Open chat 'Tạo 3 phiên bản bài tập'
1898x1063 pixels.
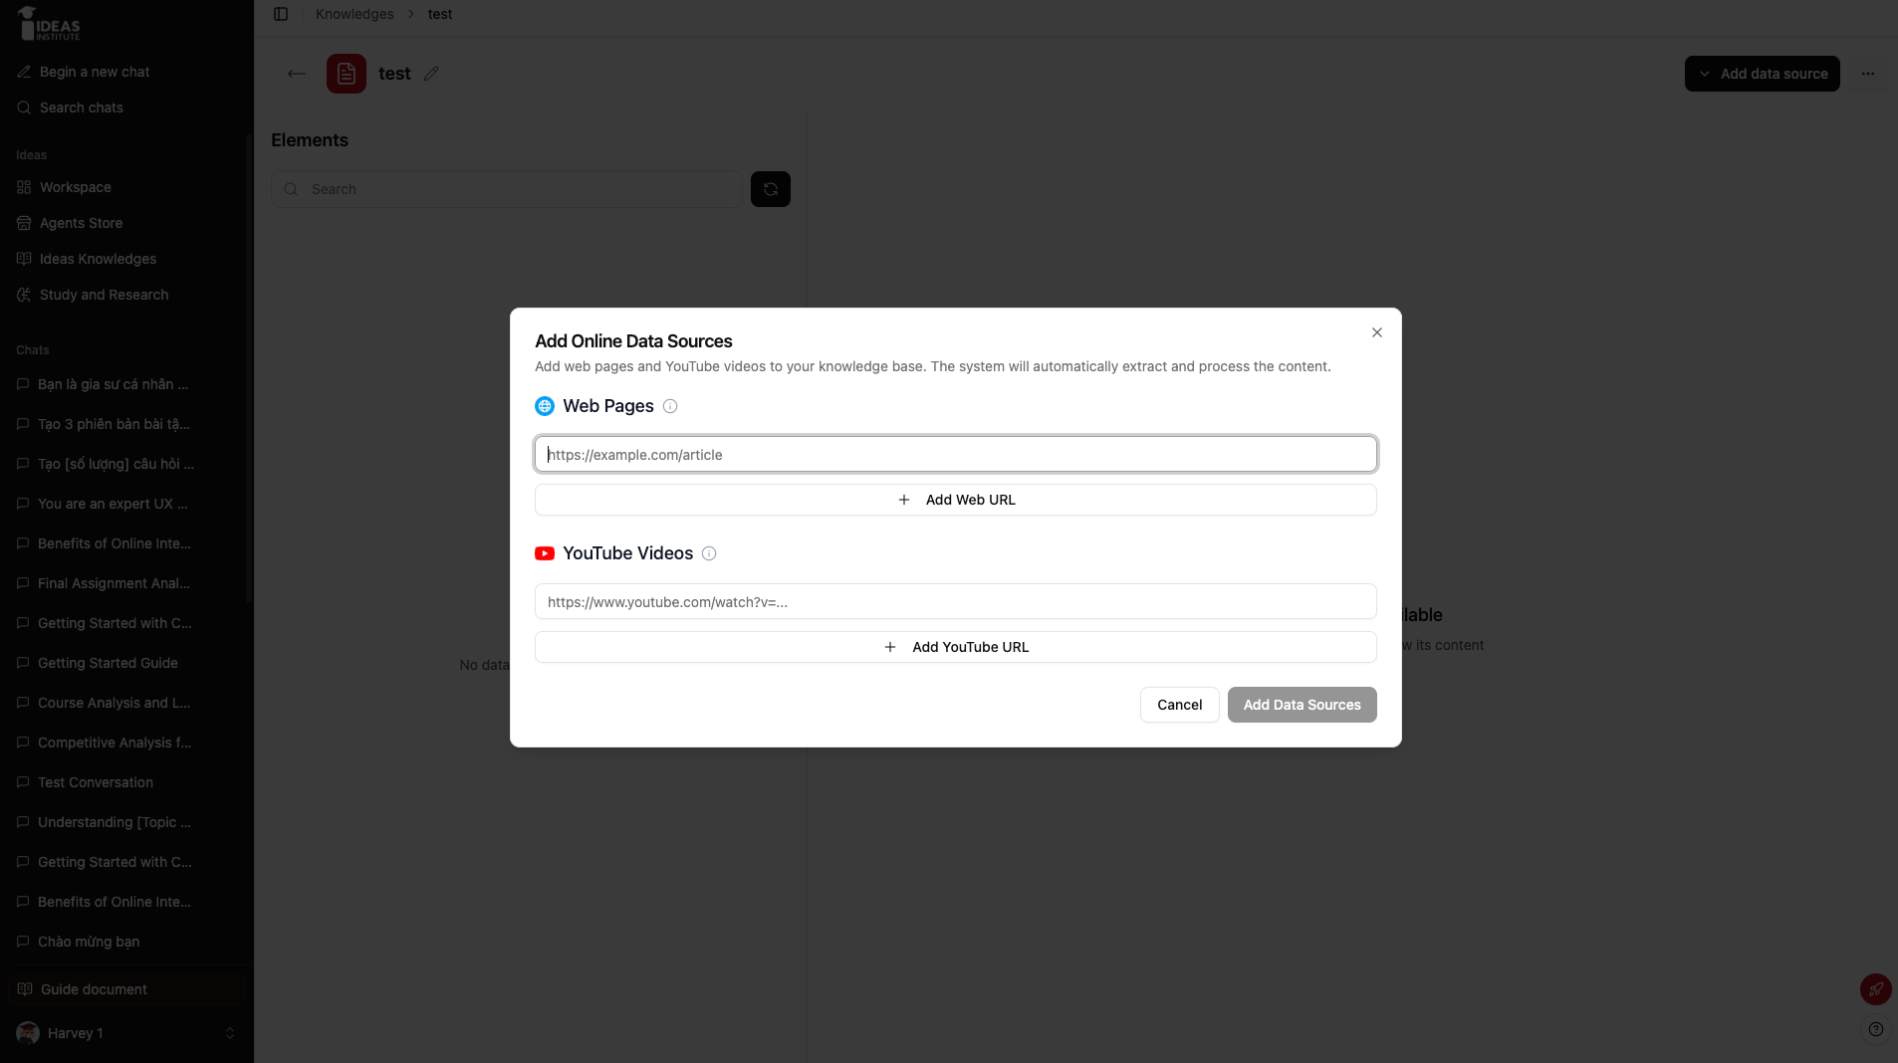coord(126,424)
